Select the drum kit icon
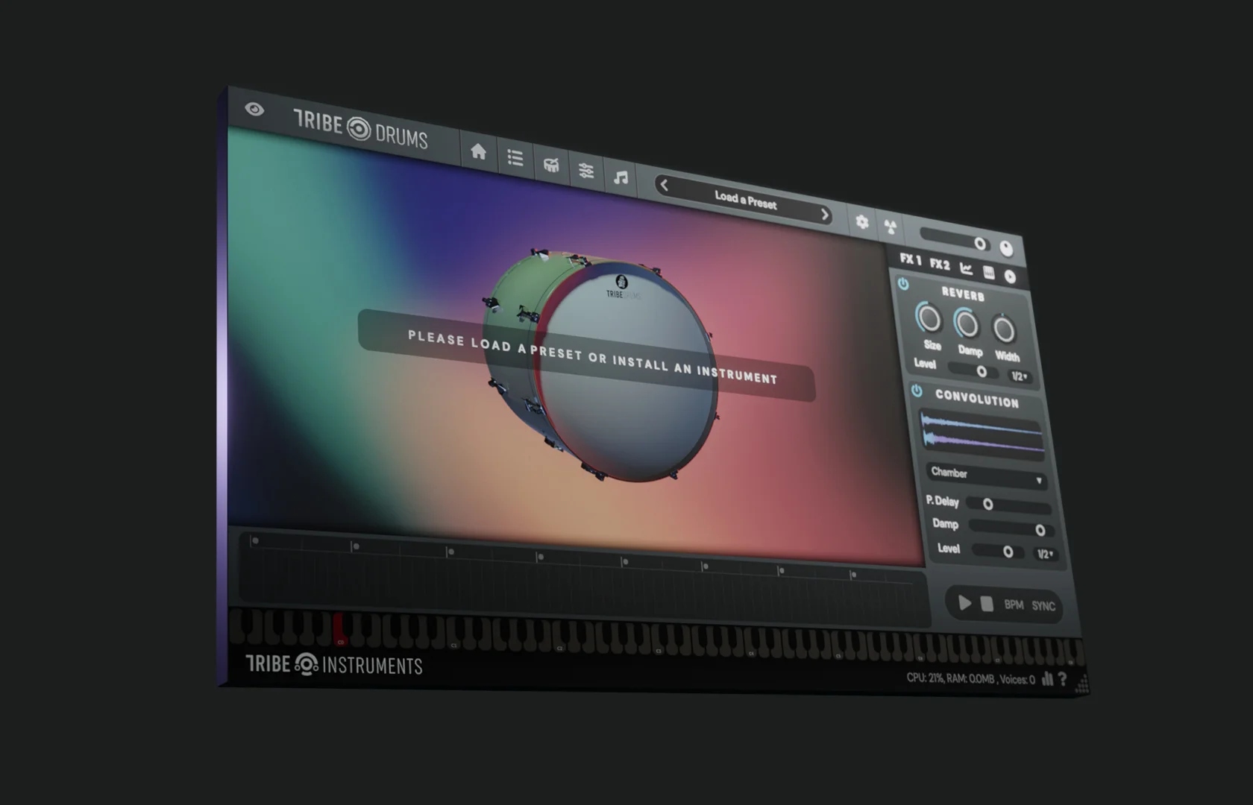This screenshot has width=1253, height=805. coord(550,165)
